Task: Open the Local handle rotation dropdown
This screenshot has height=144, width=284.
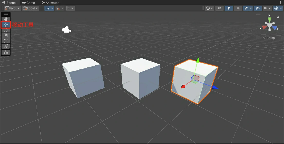Action: click(31, 8)
